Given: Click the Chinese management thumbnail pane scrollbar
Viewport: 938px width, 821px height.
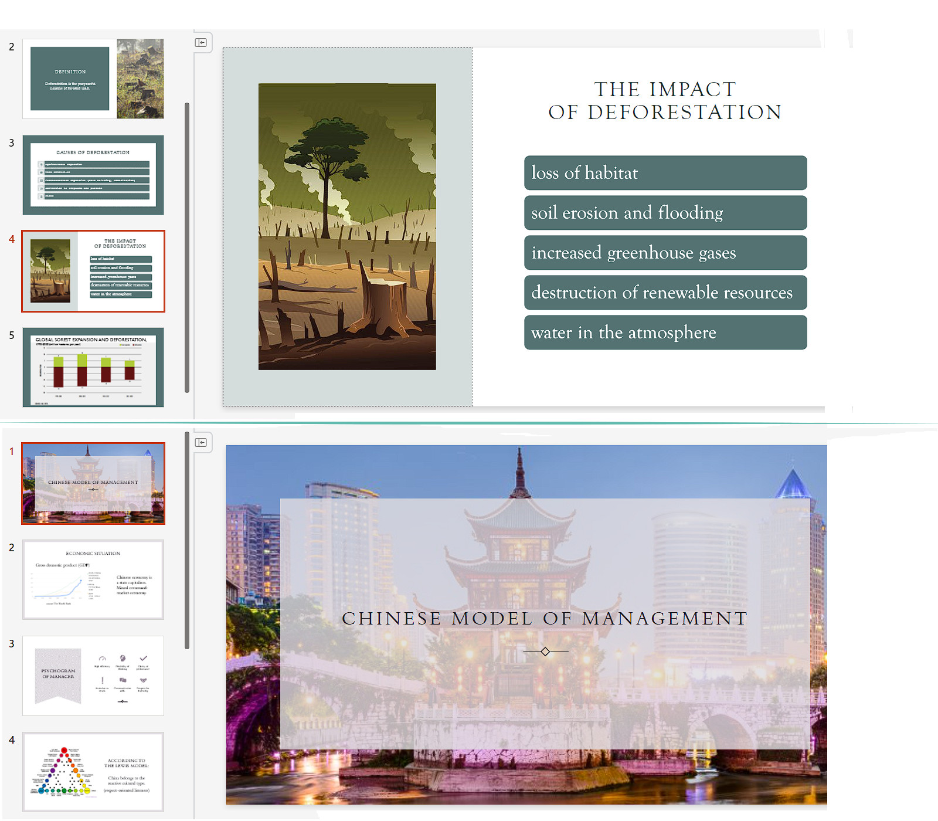Looking at the screenshot, I should point(187,541).
